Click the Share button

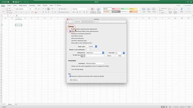click(x=178, y=5)
